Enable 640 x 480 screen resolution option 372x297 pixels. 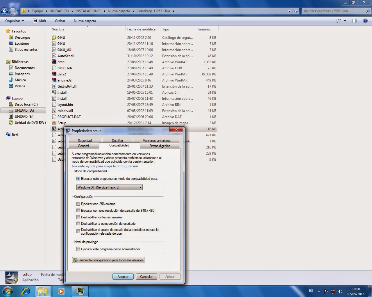coord(78,211)
